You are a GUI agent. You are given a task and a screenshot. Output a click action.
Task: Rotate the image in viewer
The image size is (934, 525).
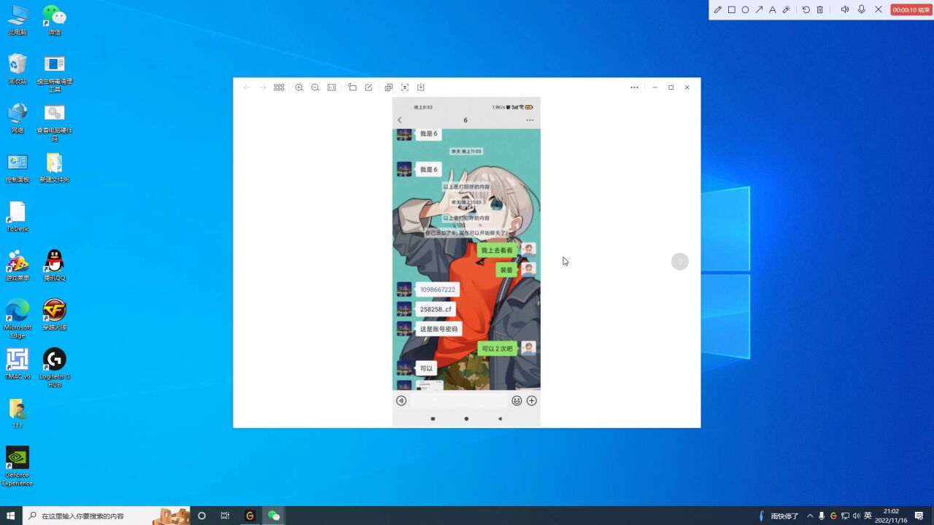pos(352,87)
